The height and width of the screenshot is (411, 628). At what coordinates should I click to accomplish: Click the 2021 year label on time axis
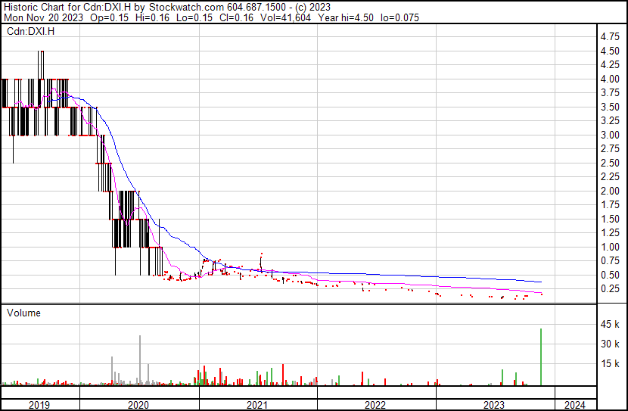[x=257, y=405]
